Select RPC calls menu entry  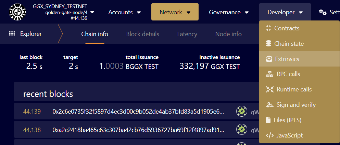coord(299,74)
